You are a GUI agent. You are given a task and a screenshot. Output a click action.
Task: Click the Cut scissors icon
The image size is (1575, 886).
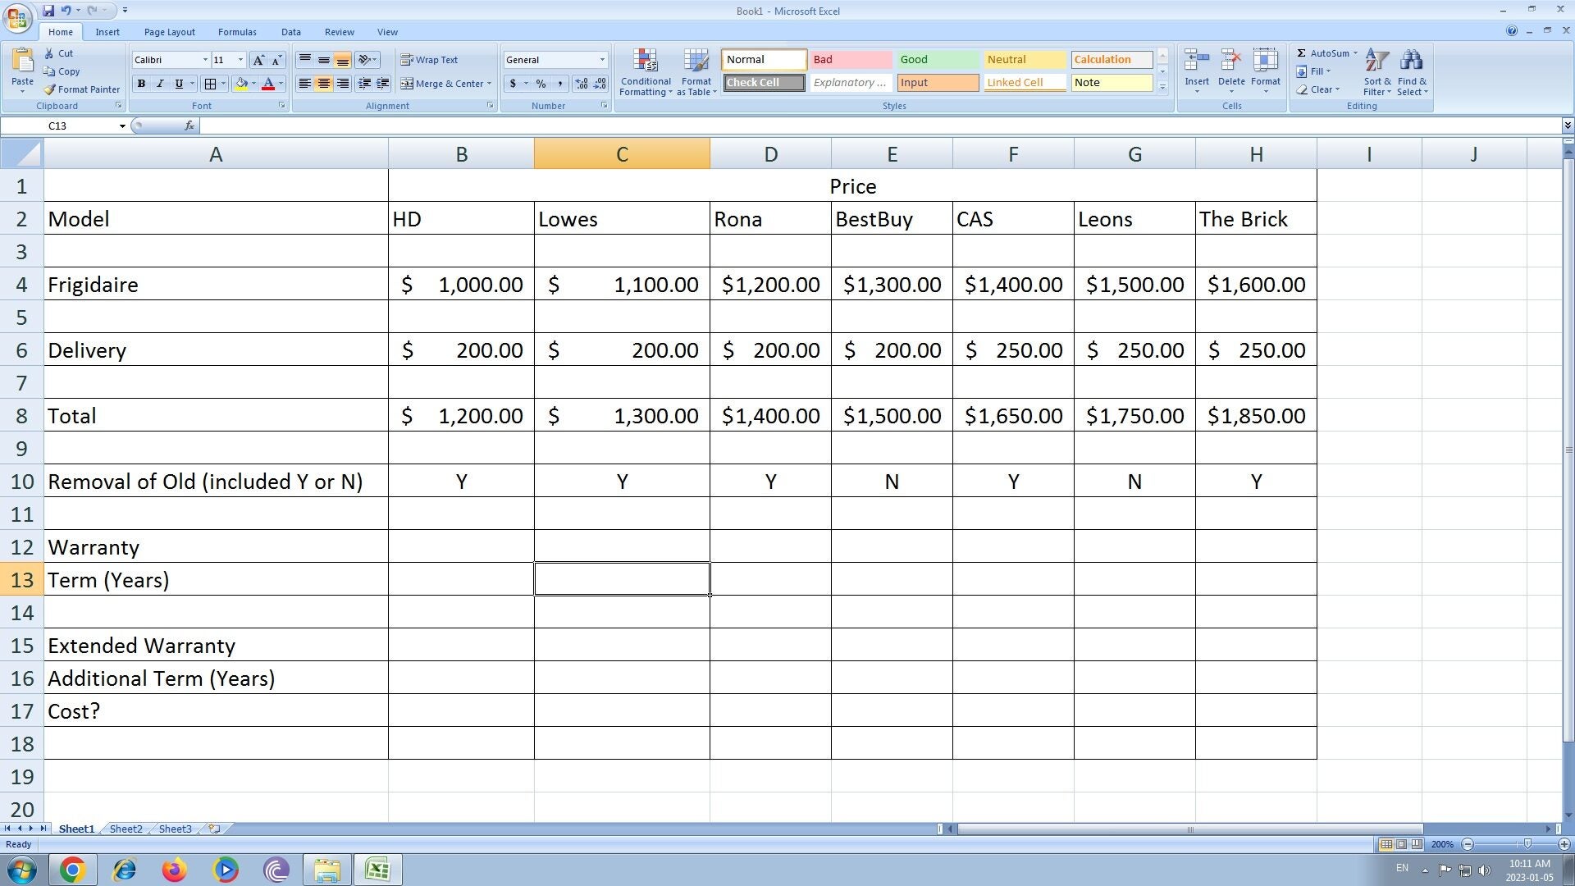coord(49,53)
